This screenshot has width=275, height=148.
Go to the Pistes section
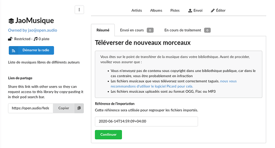[x=175, y=10]
